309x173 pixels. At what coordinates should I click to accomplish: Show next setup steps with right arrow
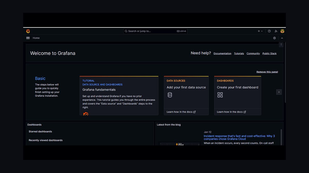pos(279,92)
